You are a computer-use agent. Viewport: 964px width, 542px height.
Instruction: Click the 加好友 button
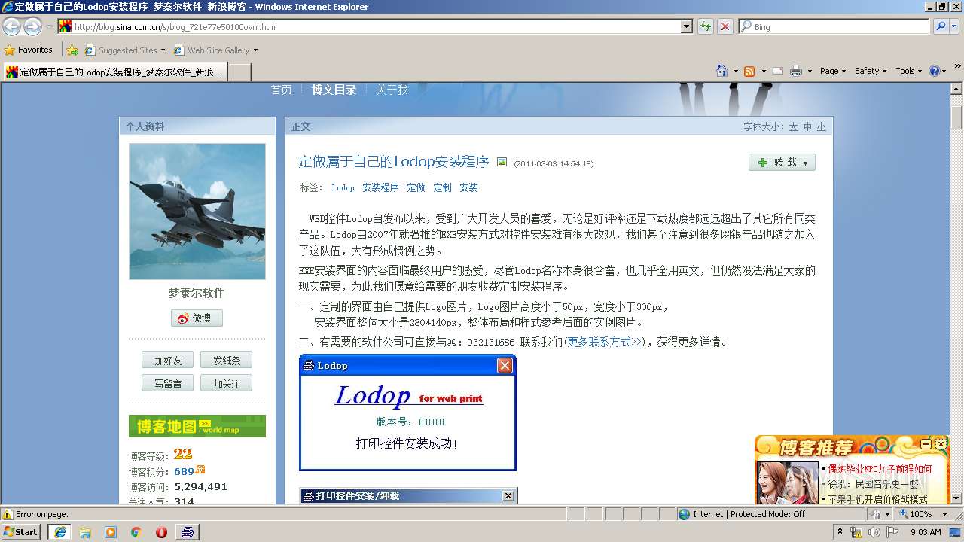point(167,361)
